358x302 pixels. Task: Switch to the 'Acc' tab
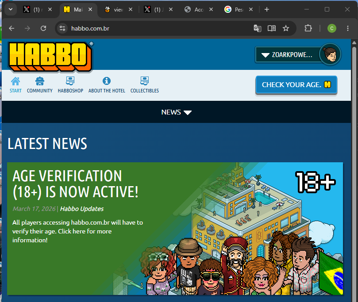click(x=195, y=10)
